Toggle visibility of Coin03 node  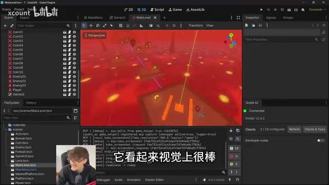[74, 41]
